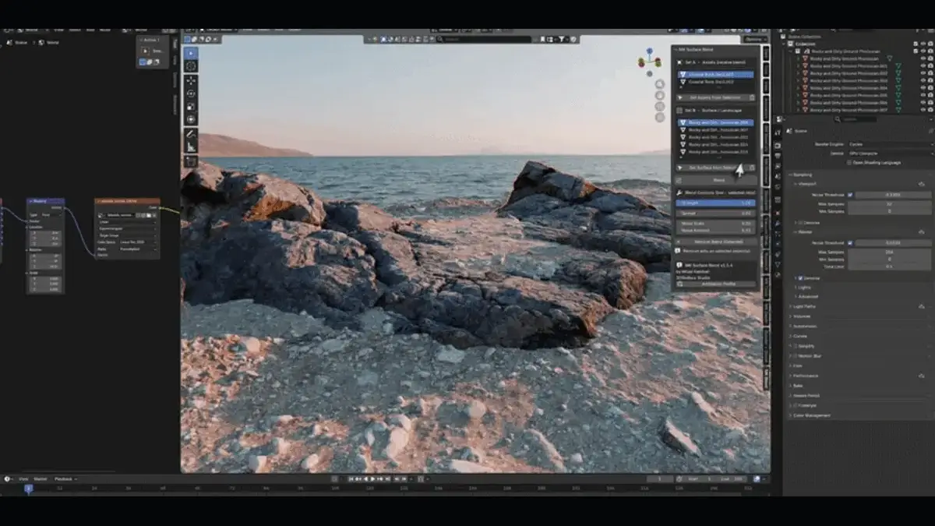Screen dimensions: 935x526
Task: Click Set Surface From Selection button
Action: point(711,168)
